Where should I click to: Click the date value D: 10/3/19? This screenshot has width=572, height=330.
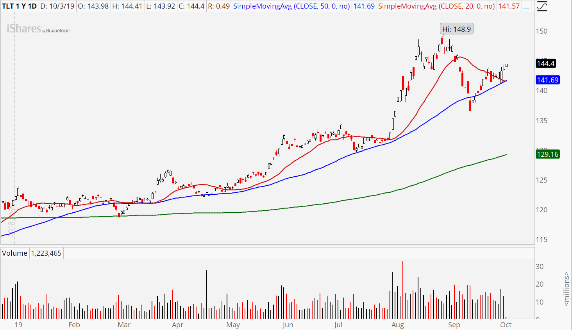point(57,6)
